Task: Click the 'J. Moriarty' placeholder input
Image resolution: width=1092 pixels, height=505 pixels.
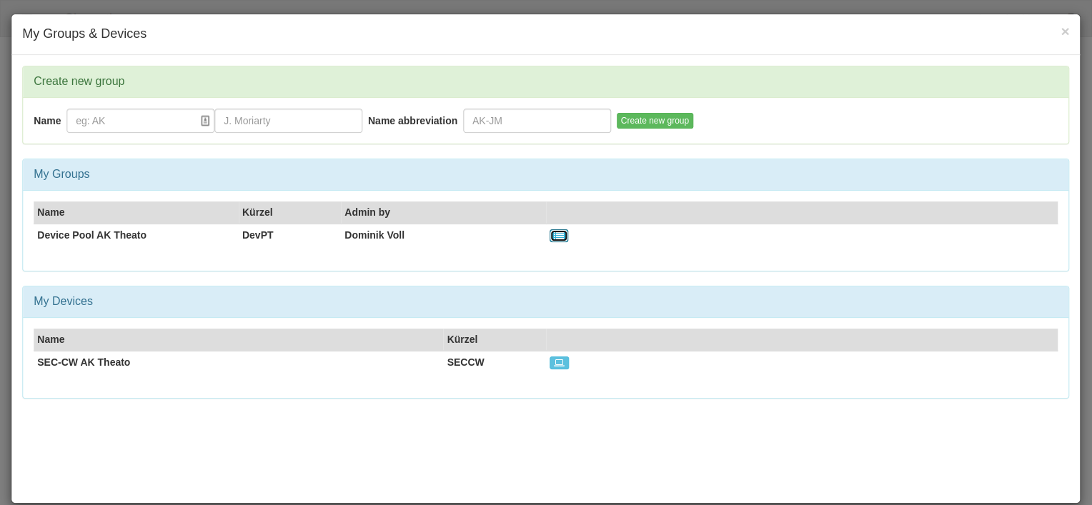Action: (x=288, y=121)
